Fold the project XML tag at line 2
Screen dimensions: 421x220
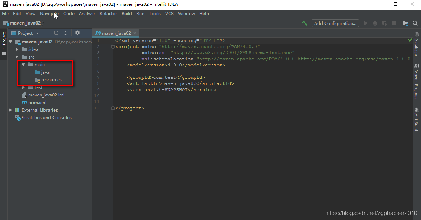click(x=113, y=47)
